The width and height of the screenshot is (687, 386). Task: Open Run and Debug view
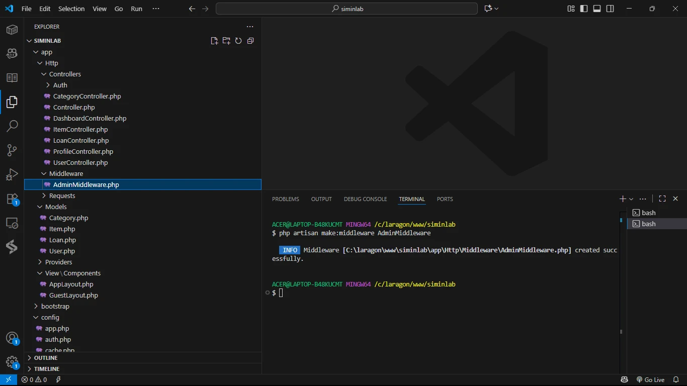pos(12,174)
